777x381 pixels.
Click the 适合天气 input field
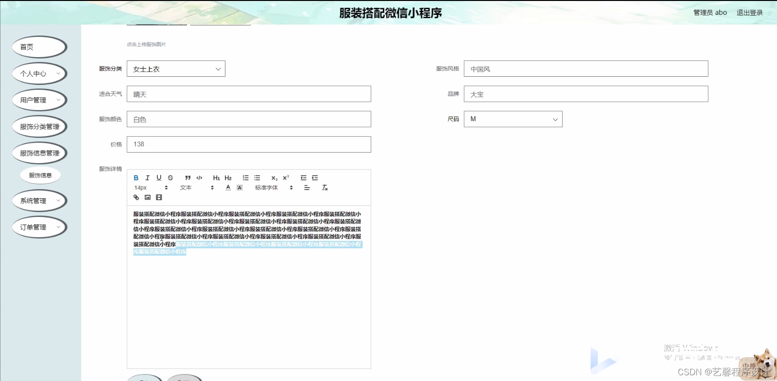[249, 94]
